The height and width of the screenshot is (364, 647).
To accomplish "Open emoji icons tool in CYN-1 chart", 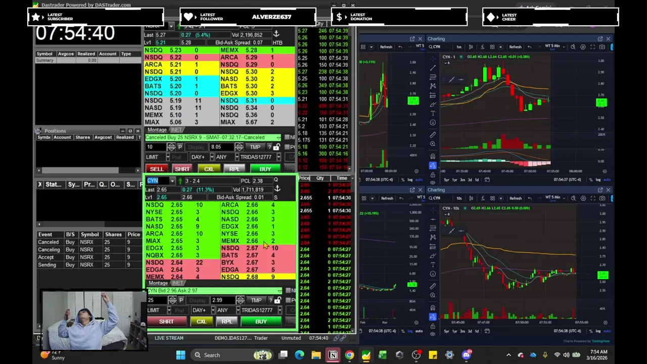I will tap(433, 122).
